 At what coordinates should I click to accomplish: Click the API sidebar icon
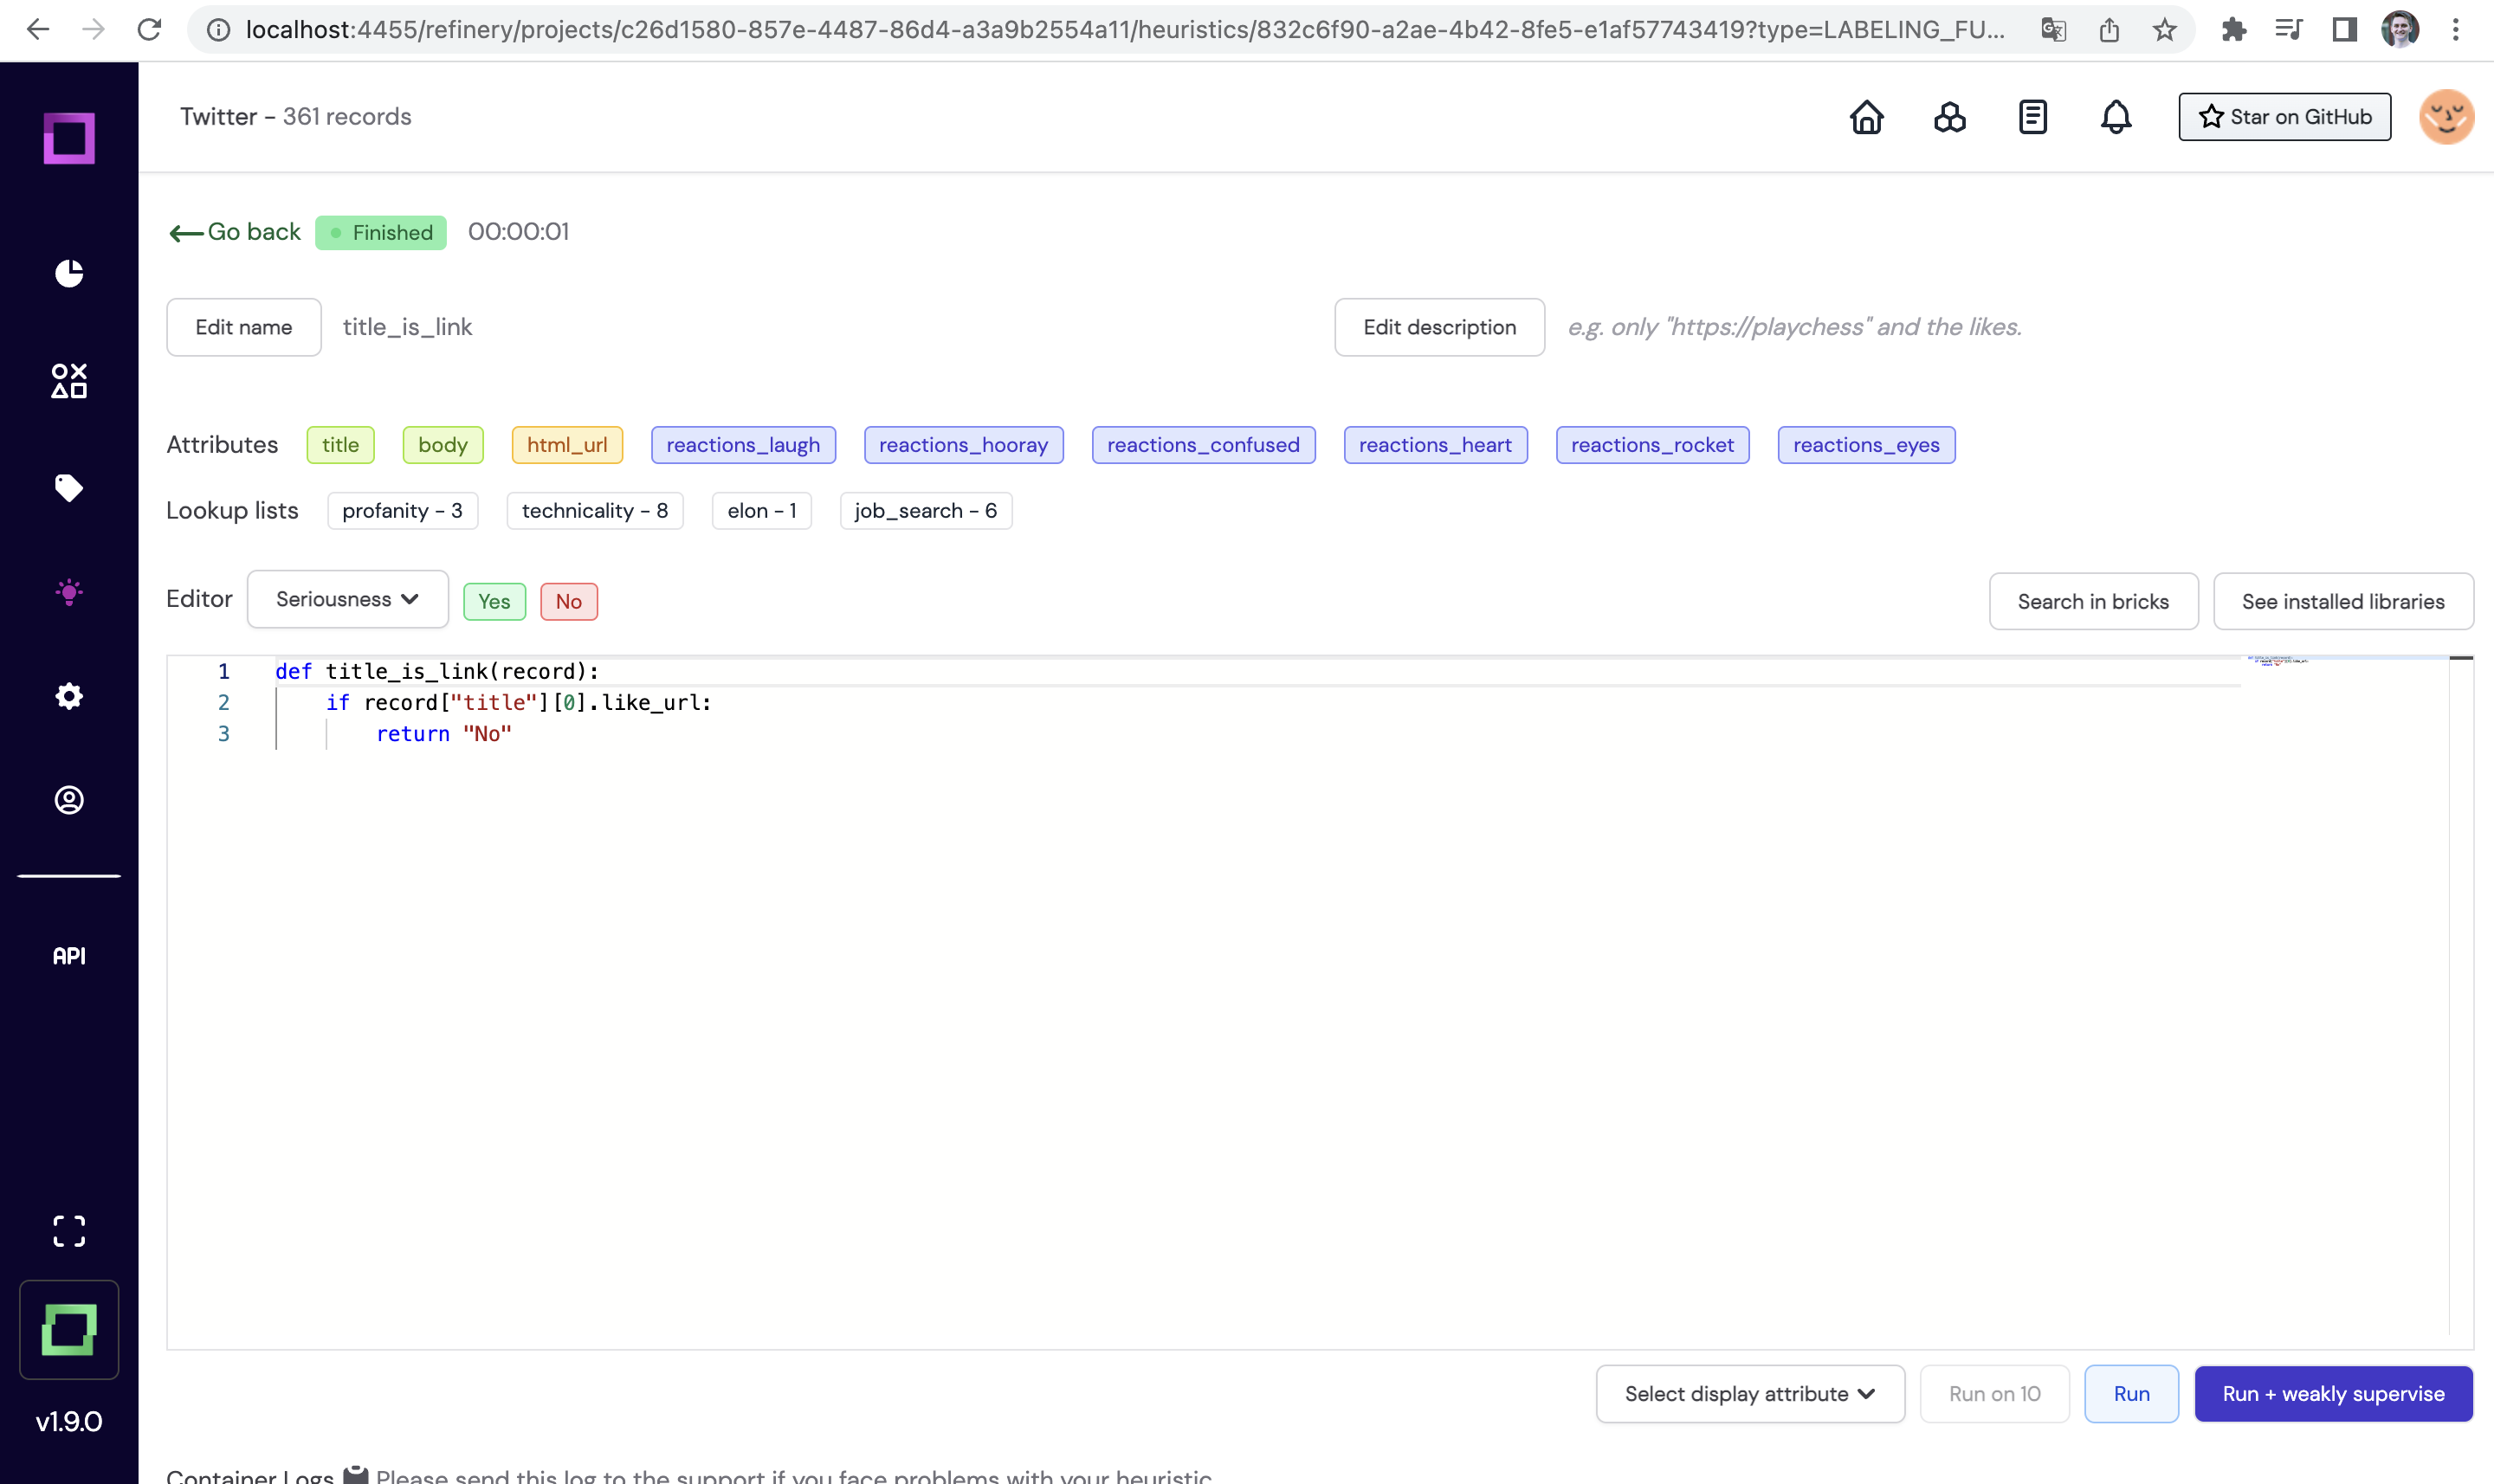69,956
